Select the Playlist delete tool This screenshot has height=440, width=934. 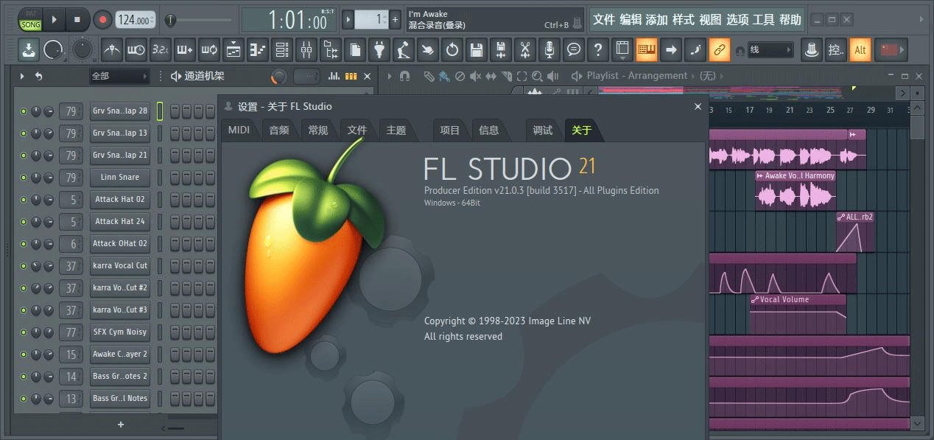460,76
